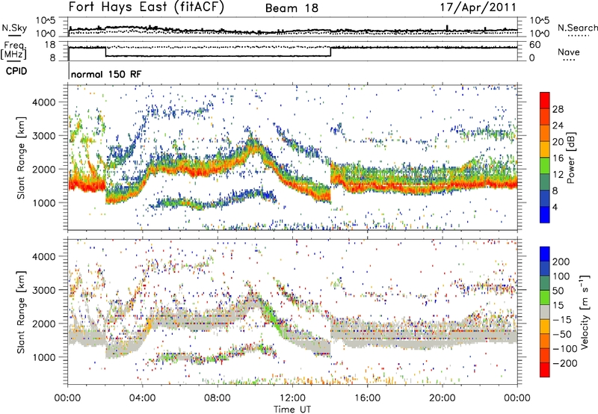The image size is (598, 414).
Task: Click the '28' label on Power colorbar
Action: [x=558, y=109]
